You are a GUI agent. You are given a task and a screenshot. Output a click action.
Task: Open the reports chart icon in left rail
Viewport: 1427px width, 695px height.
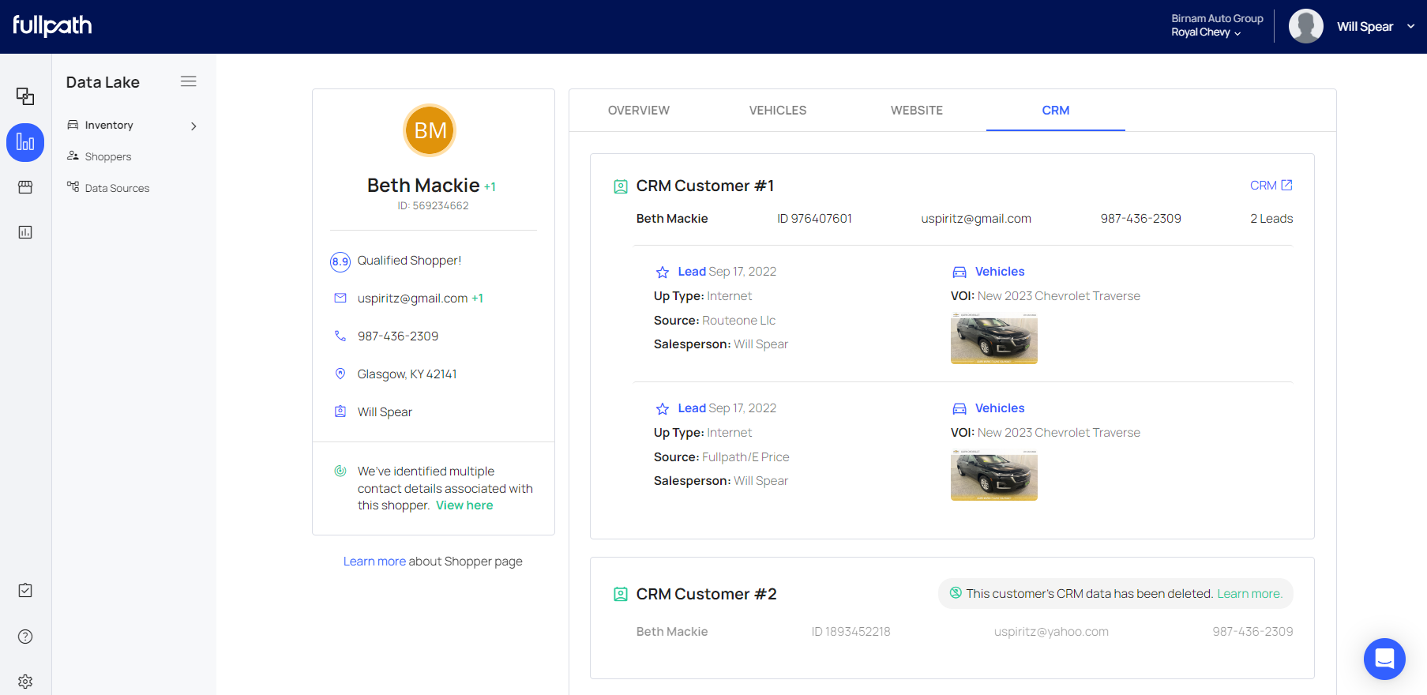25,232
